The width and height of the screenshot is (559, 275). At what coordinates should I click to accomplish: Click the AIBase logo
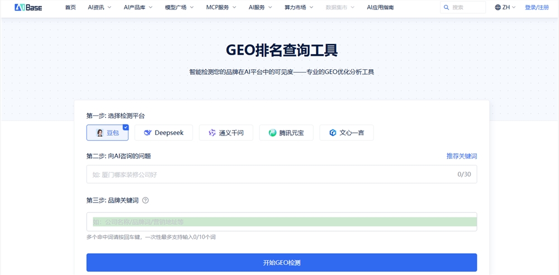pyautogui.click(x=28, y=7)
